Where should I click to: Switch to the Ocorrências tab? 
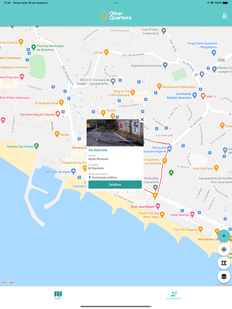pos(174,295)
